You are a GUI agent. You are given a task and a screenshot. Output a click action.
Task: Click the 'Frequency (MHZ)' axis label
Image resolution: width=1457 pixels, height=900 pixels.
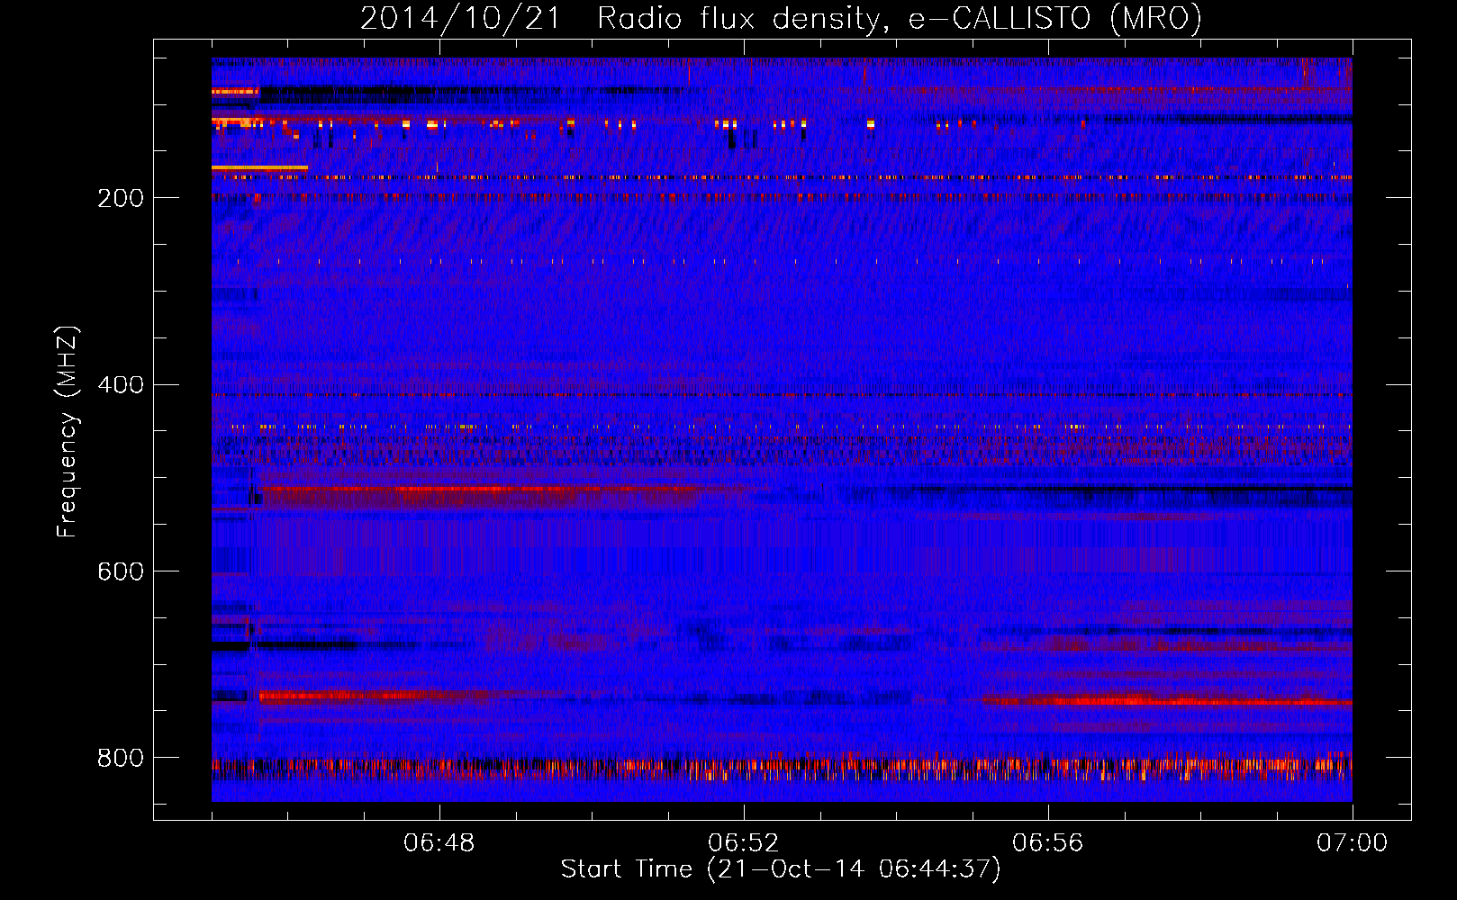coord(68,432)
